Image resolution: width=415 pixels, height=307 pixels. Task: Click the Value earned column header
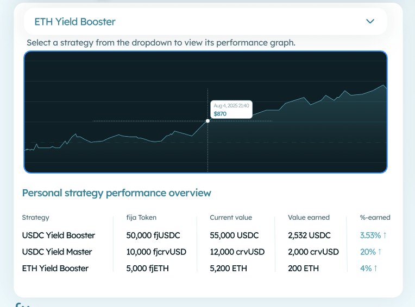[x=309, y=218]
